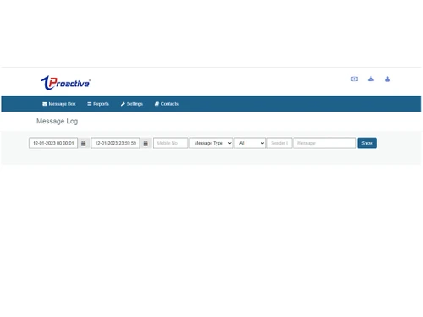Click the Sender ID input field
The width and height of the screenshot is (423, 317).
tap(279, 143)
